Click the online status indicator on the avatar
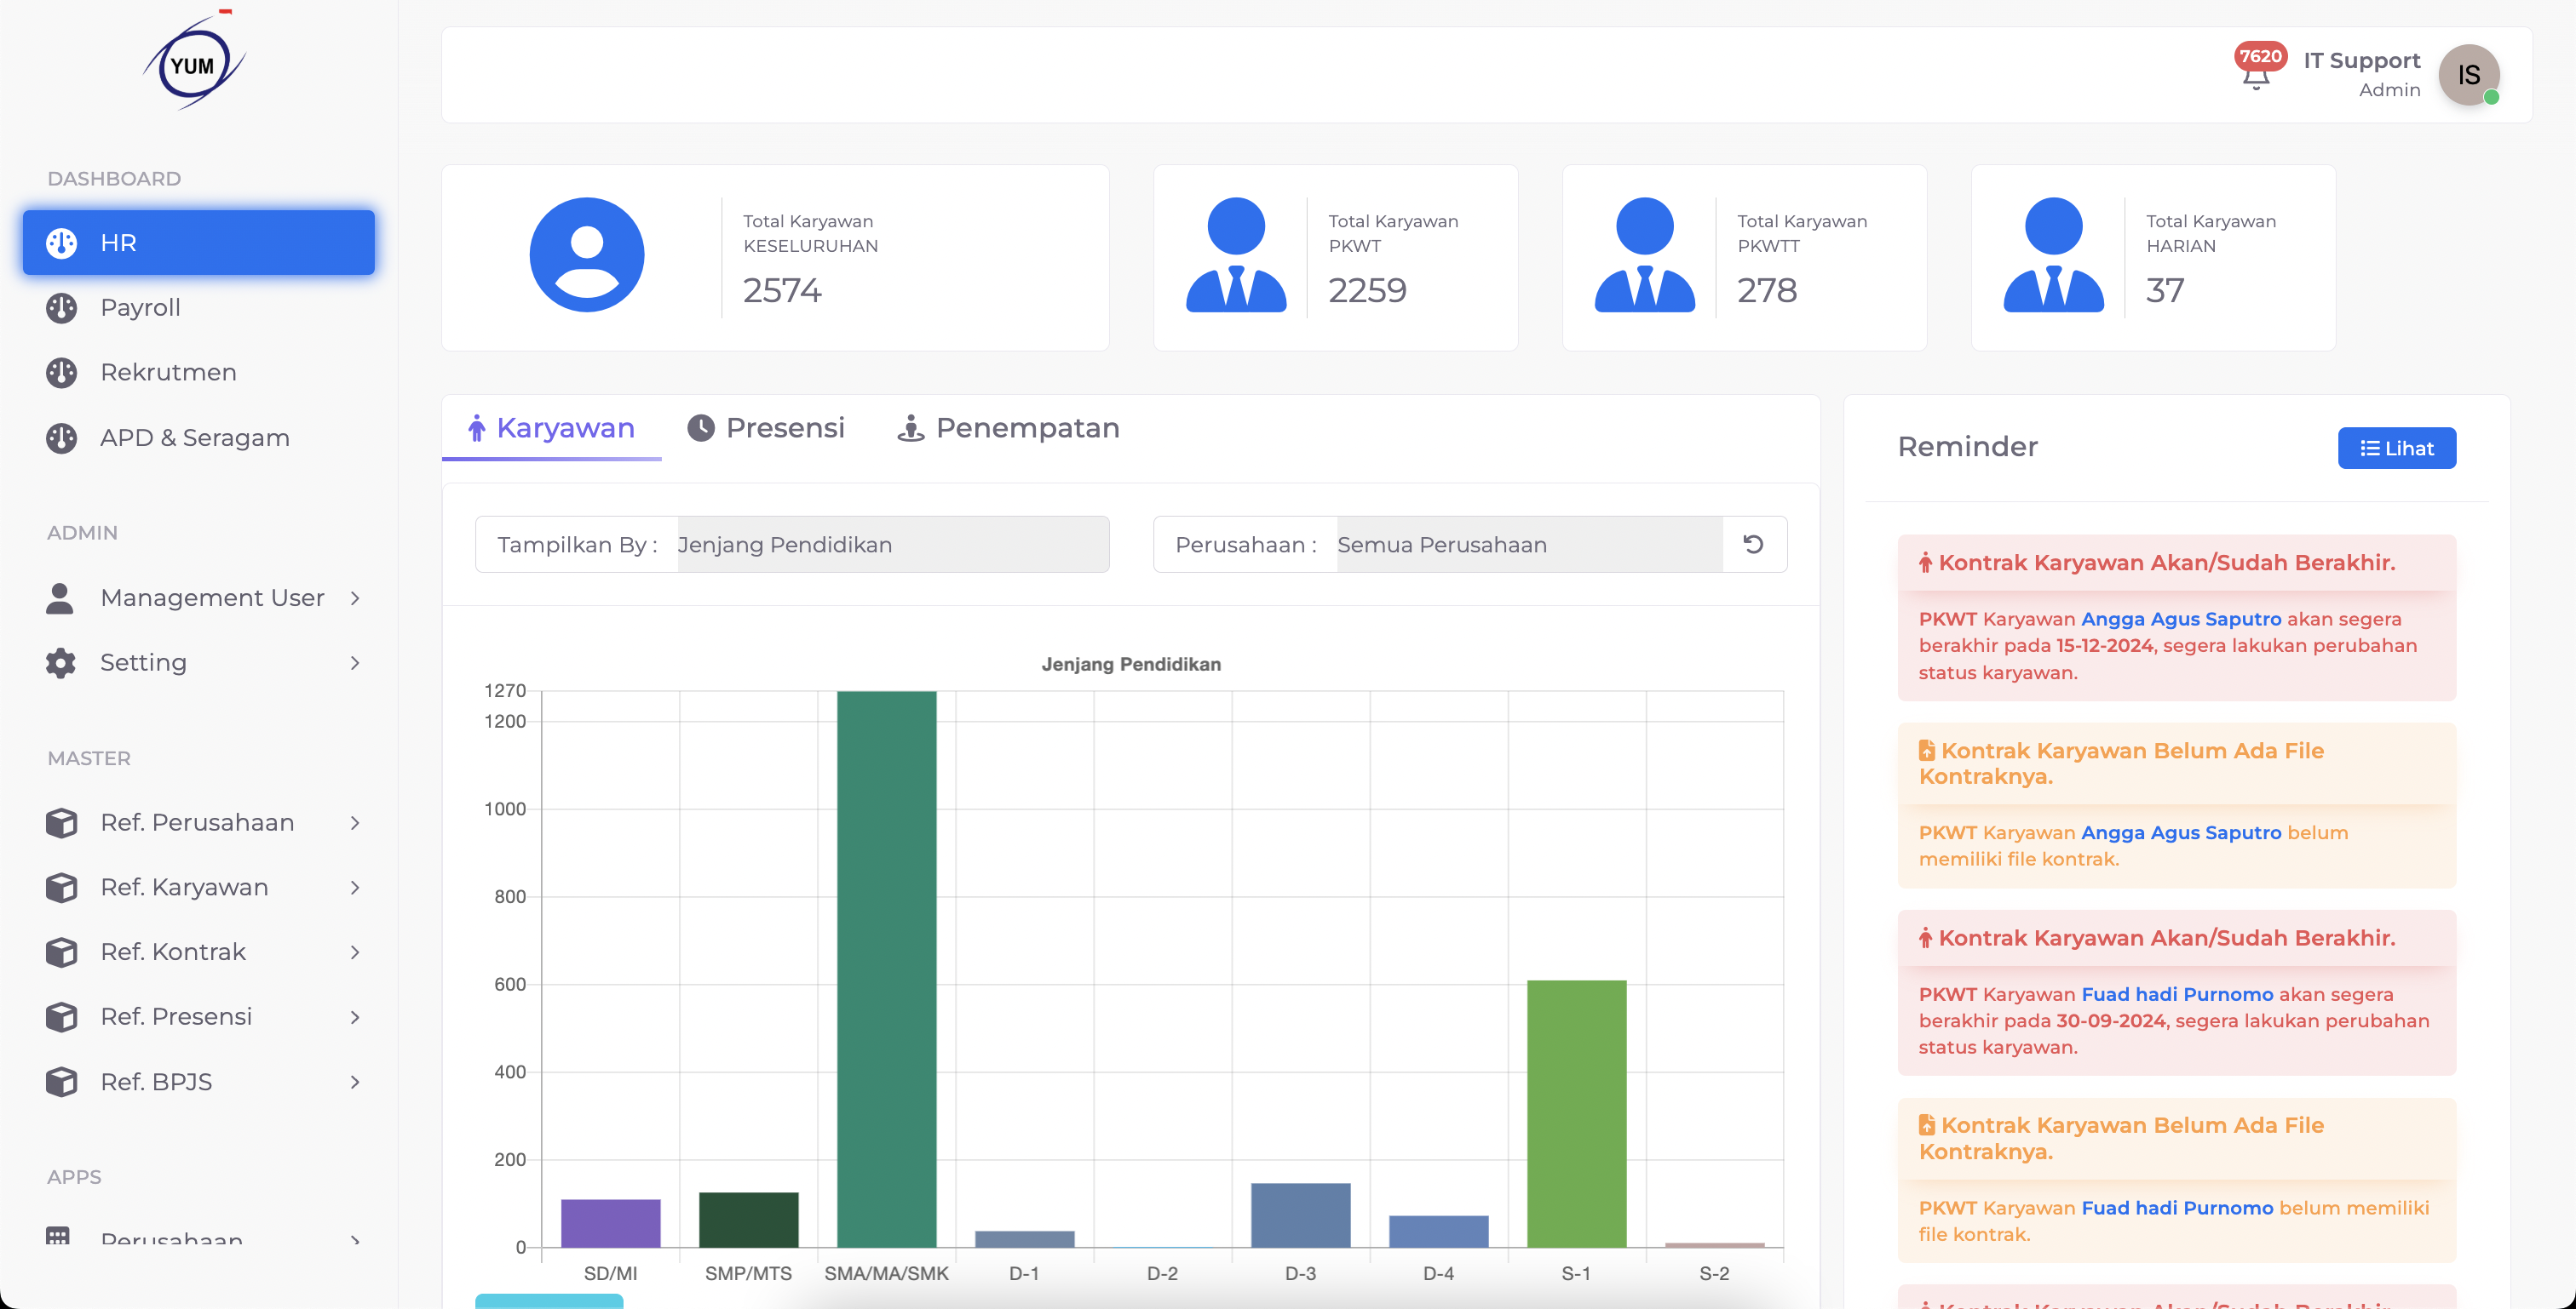The width and height of the screenshot is (2576, 1309). click(x=2492, y=97)
